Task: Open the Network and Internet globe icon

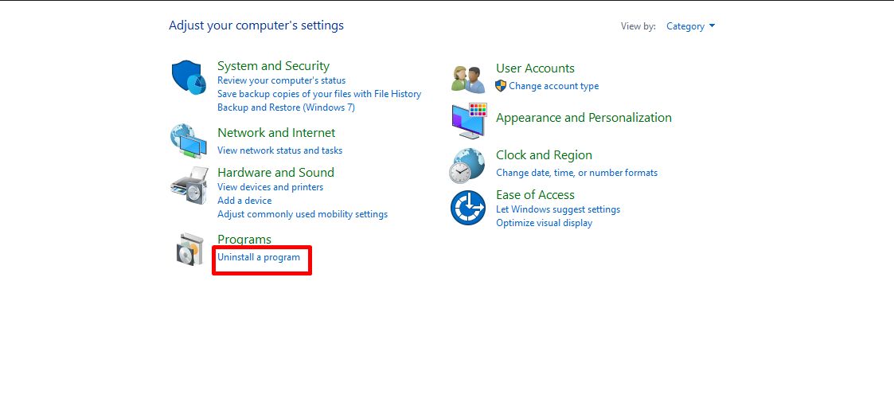Action: [x=189, y=140]
